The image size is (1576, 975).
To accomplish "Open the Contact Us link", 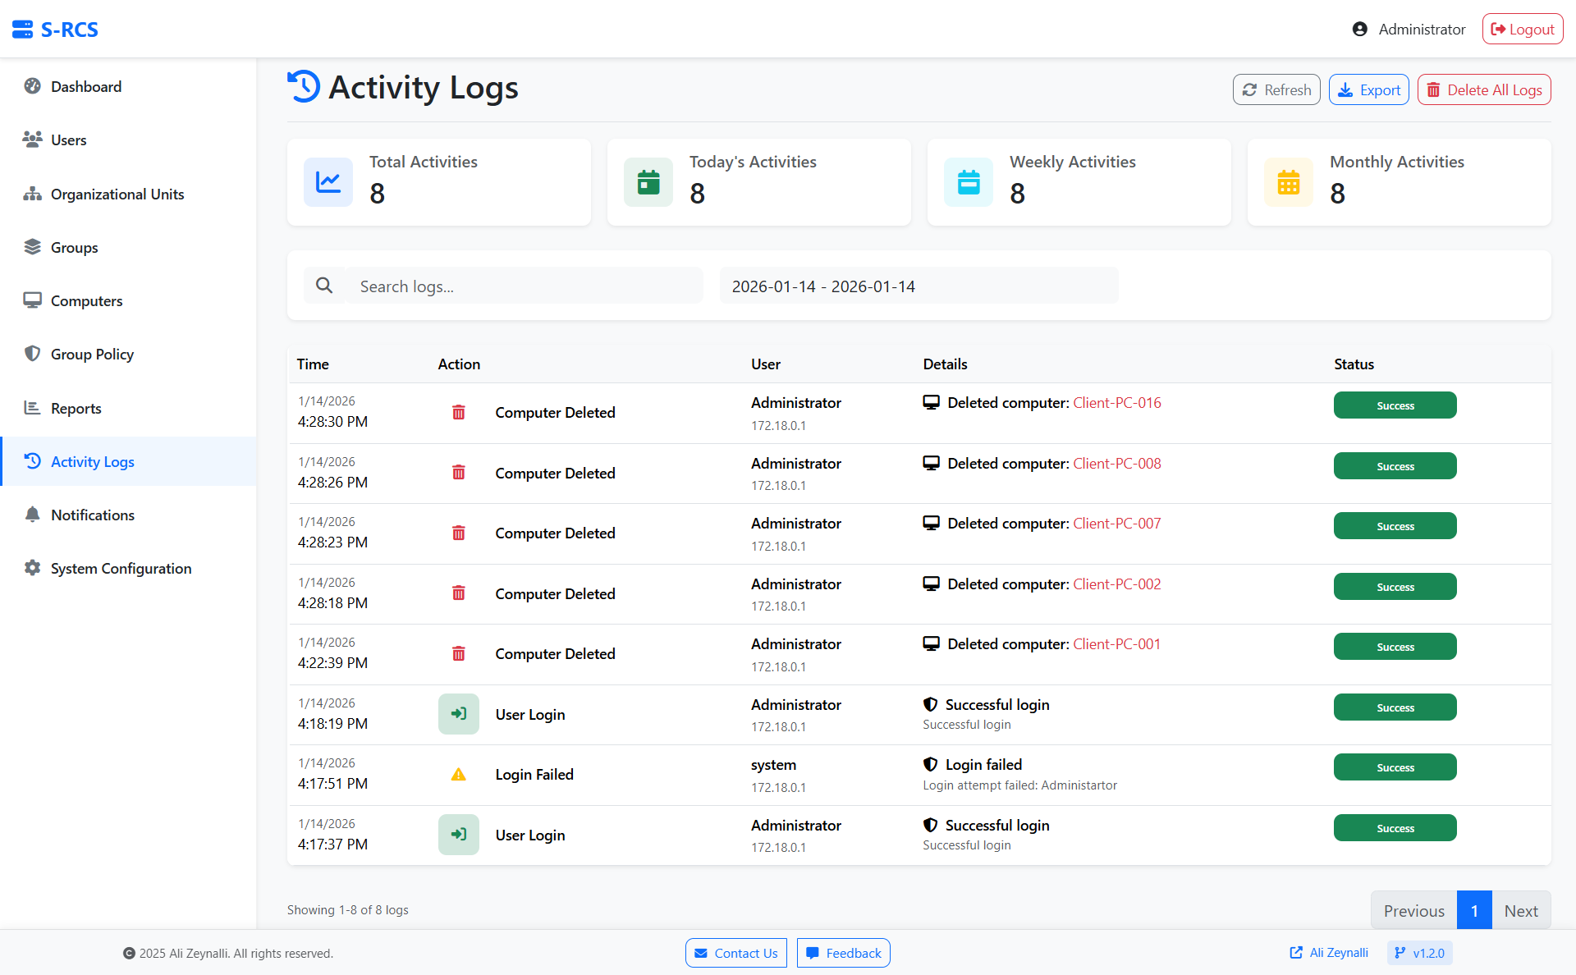I will (x=735, y=953).
